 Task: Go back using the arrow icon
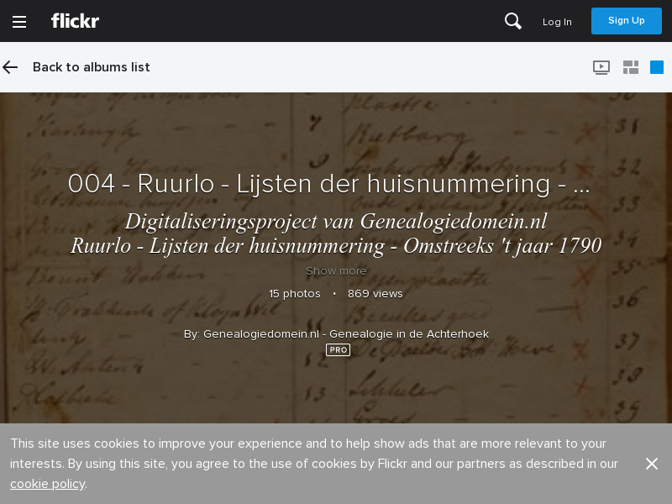click(x=10, y=67)
